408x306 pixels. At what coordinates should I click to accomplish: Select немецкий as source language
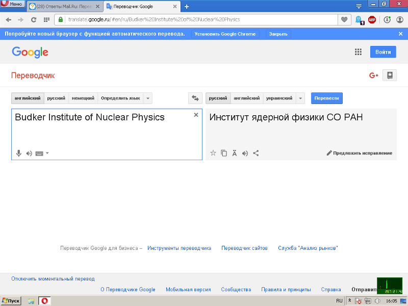click(83, 98)
